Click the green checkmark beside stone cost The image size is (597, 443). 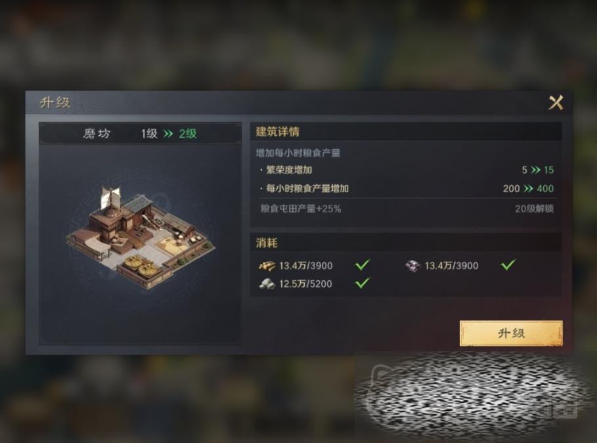click(x=363, y=282)
